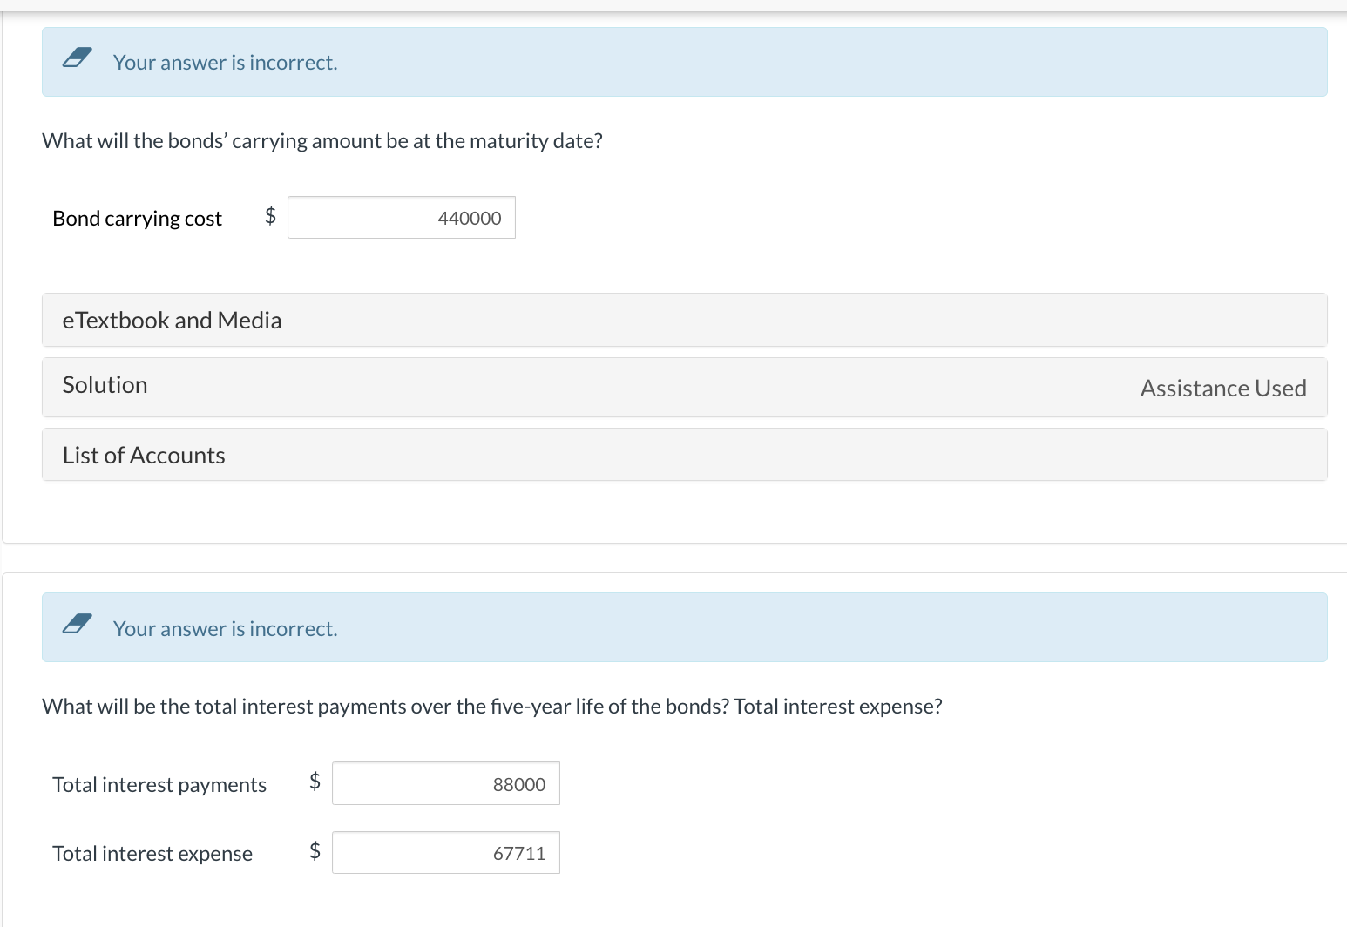
Task: Expand the eTextbook and Media section
Action: pos(172,321)
